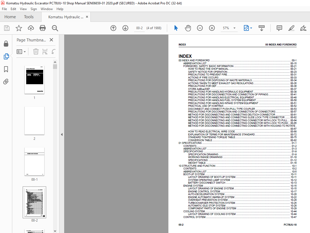Image resolution: width=310 pixels, height=233 pixels.
Task: Click the security lock icon in sidebar
Action: pos(6,44)
